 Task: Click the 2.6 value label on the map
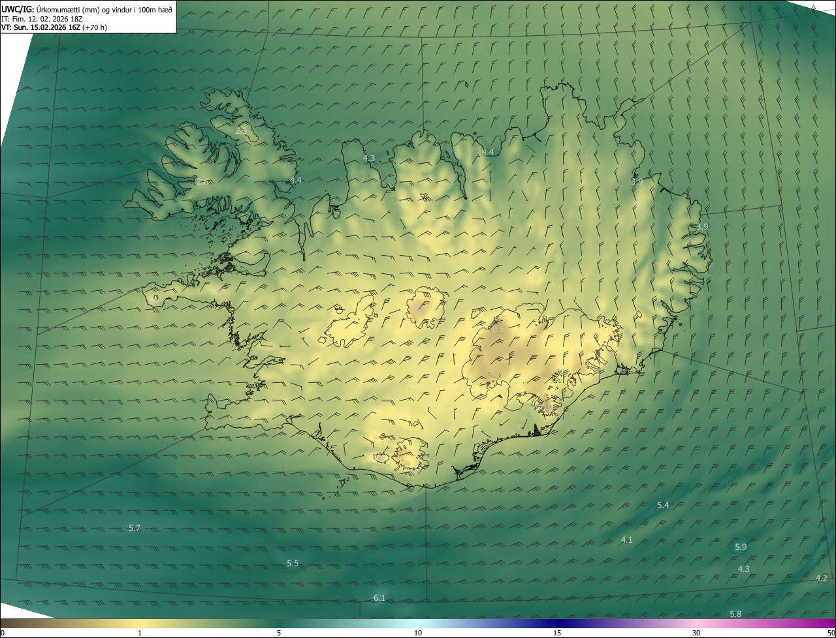pos(203,181)
